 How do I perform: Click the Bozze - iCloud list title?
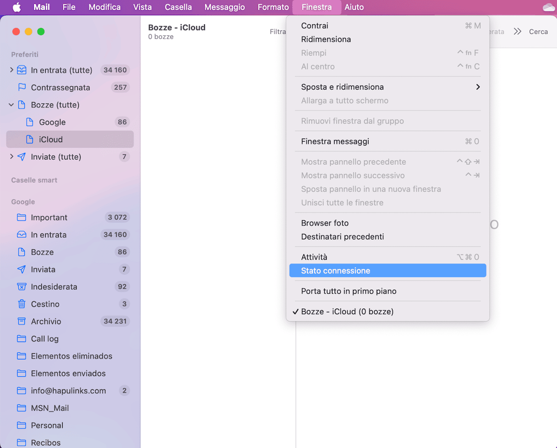(x=177, y=27)
